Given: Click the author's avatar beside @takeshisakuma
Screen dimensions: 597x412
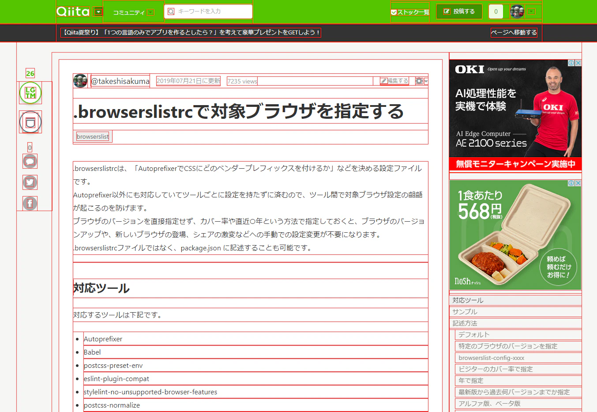Looking at the screenshot, I should click(80, 81).
